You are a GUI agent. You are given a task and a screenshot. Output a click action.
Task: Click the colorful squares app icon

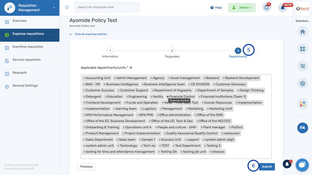pyautogui.click(x=302, y=104)
